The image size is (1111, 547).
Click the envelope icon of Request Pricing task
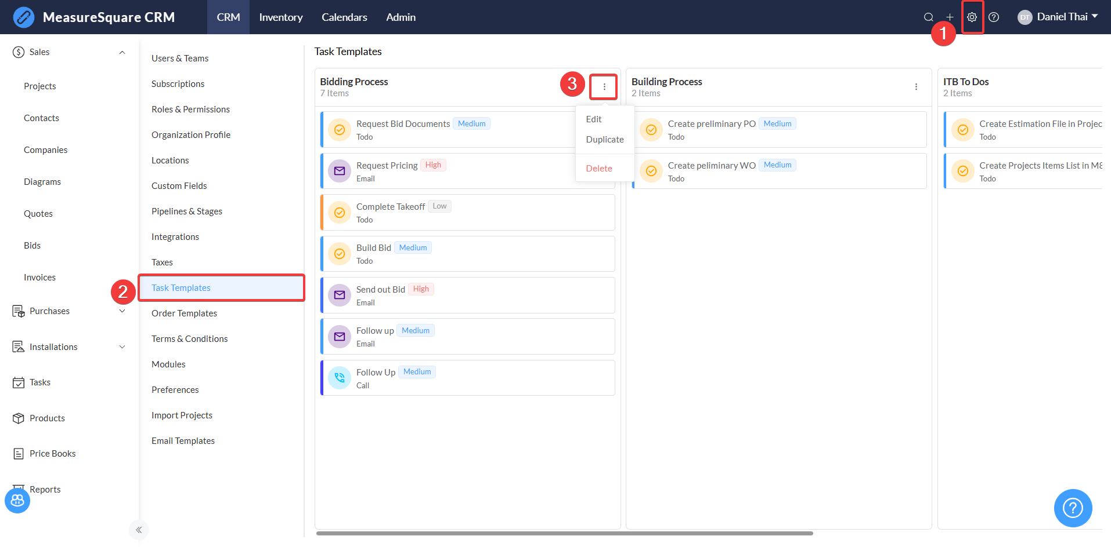[340, 171]
